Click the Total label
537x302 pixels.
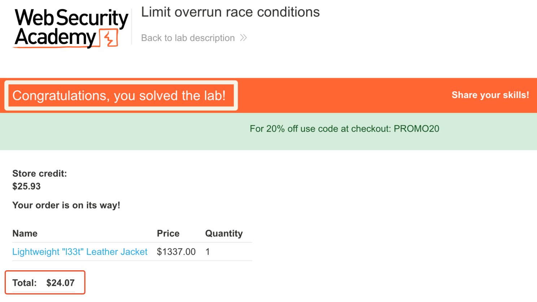[x=25, y=283]
